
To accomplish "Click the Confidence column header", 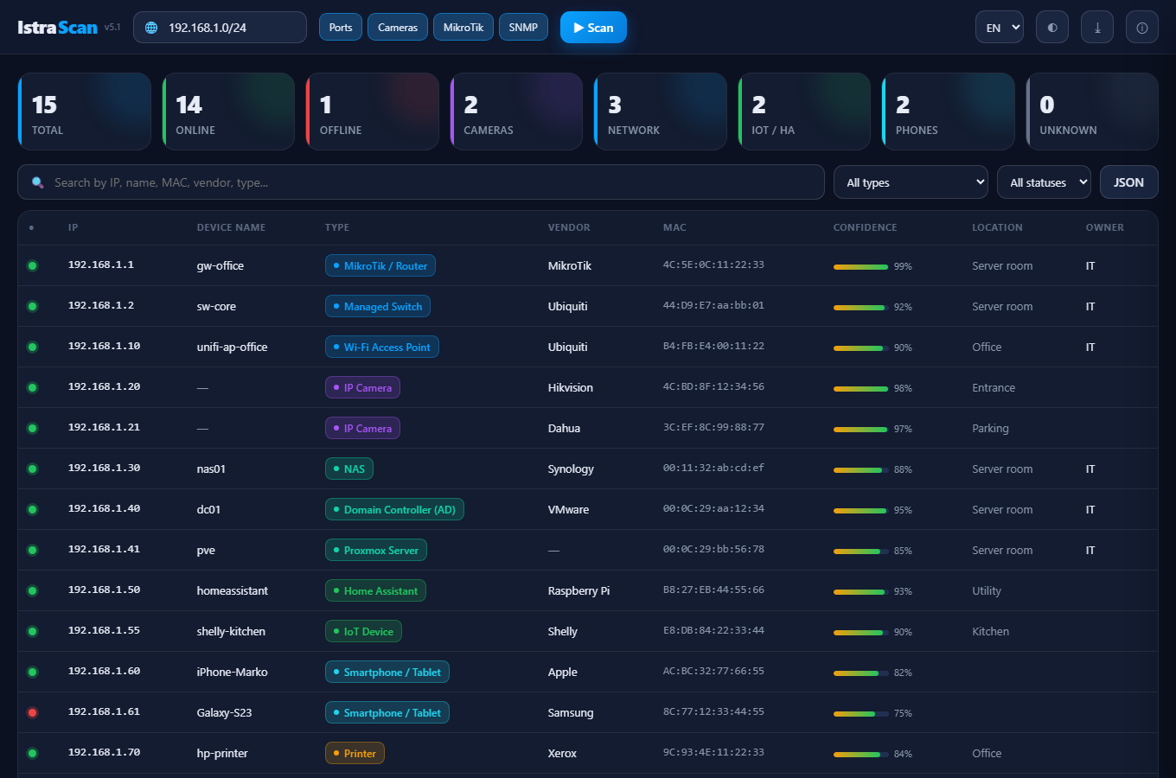I will pyautogui.click(x=866, y=227).
